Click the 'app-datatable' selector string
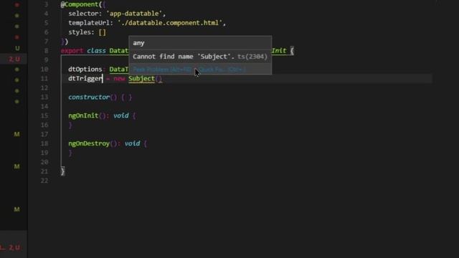Image resolution: width=459 pixels, height=258 pixels. click(x=134, y=14)
